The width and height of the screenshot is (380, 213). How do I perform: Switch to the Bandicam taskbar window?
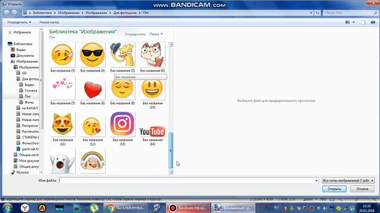188,208
